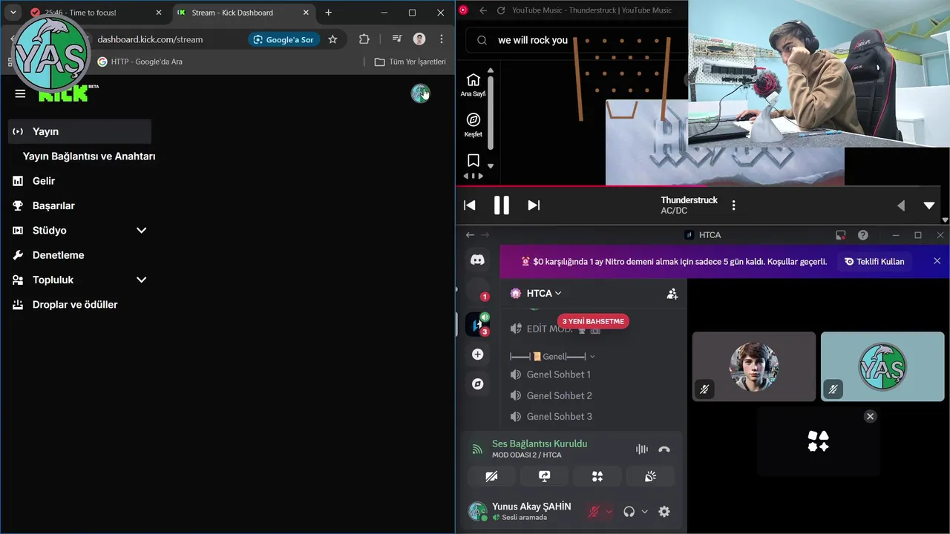Add a server with the plus icon
This screenshot has height=534, width=950.
point(477,355)
